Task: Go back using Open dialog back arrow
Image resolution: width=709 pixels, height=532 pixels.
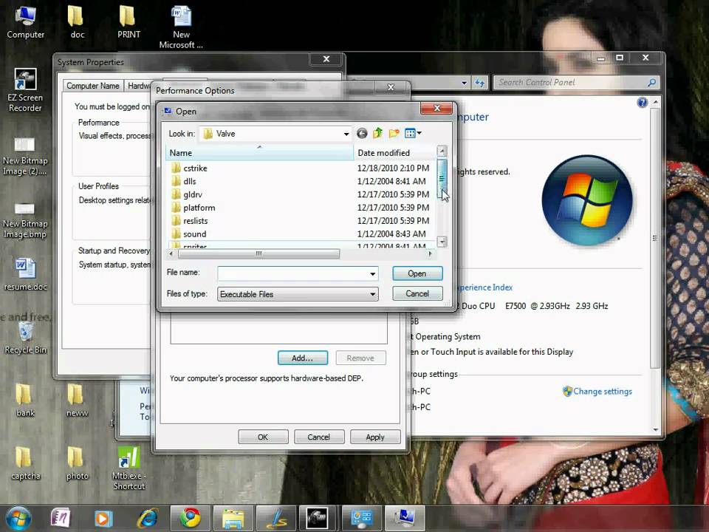Action: click(362, 133)
